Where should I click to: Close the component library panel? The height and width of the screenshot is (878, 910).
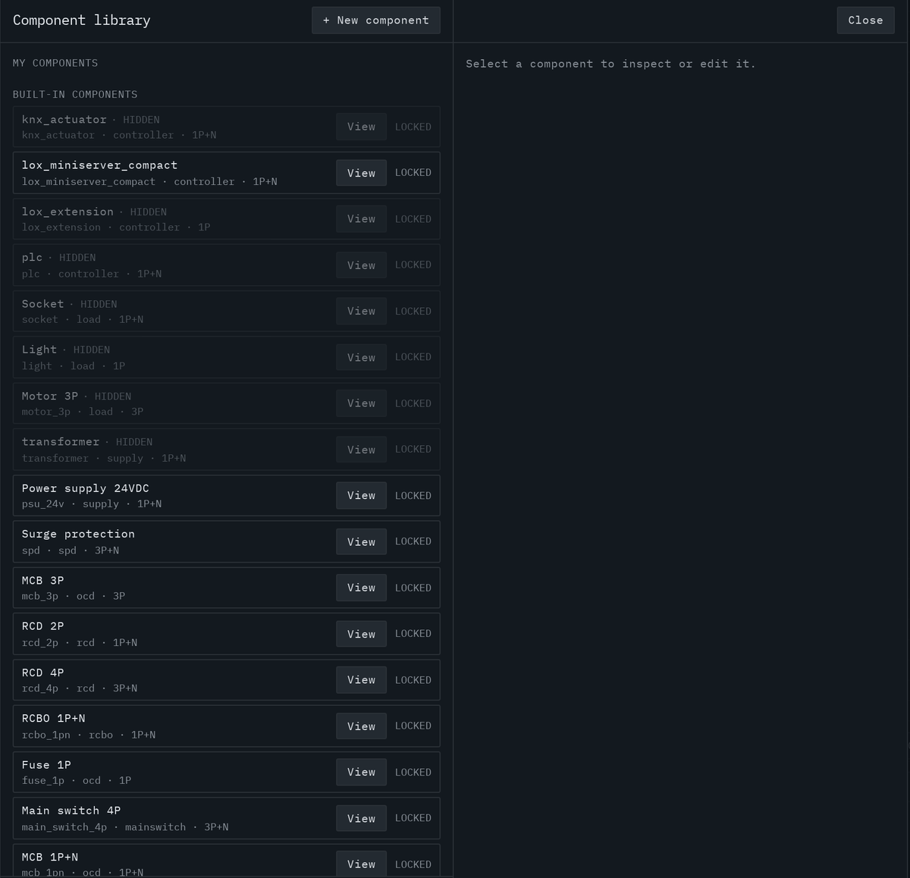865,20
